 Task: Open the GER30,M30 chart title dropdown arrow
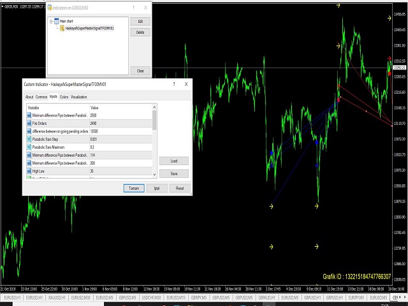(3, 7)
